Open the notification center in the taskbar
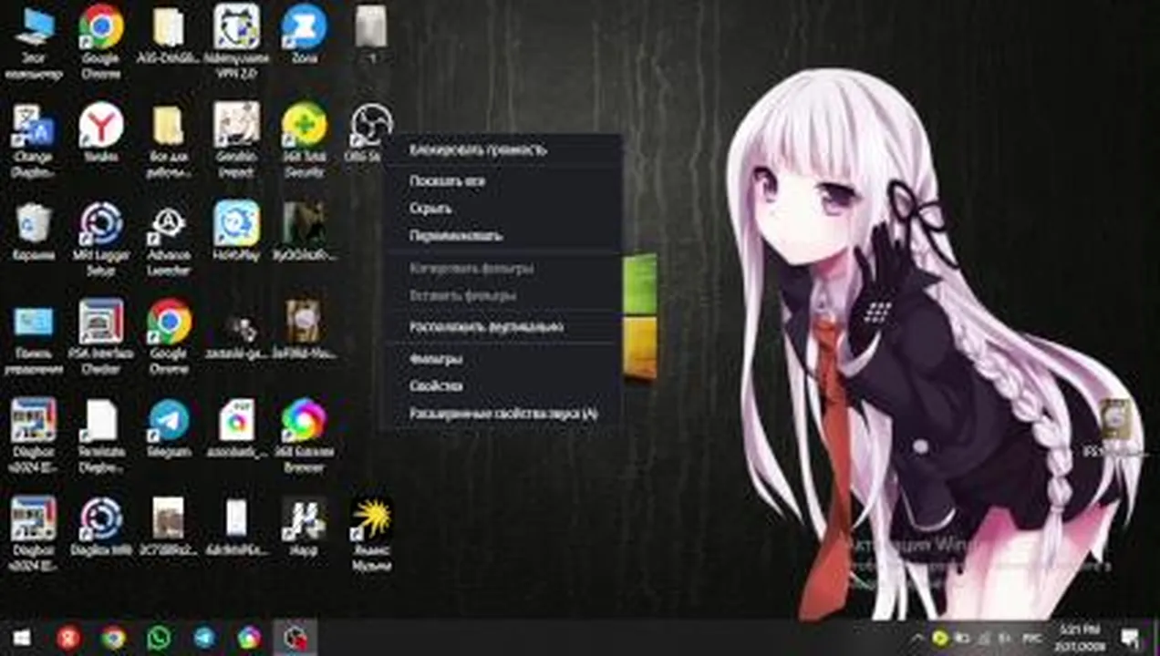 1130,637
